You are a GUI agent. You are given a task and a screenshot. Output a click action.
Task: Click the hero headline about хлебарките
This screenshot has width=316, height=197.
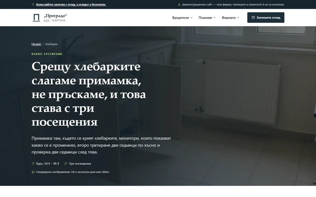coord(89,95)
